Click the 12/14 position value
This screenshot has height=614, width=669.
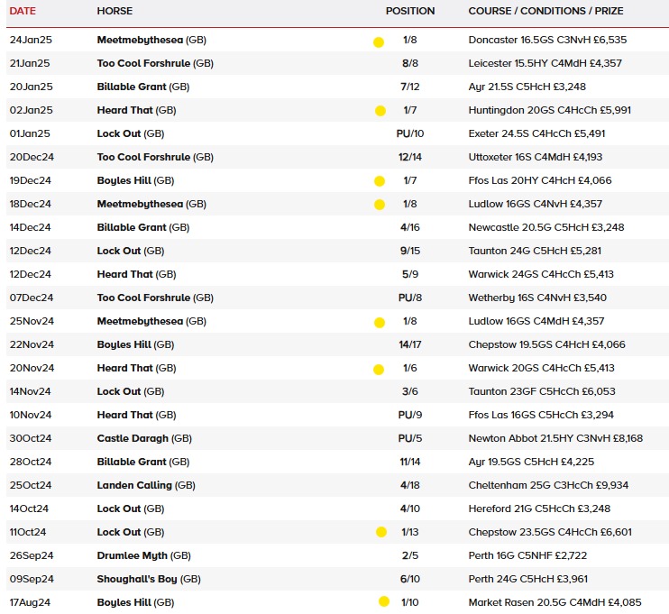pos(410,158)
